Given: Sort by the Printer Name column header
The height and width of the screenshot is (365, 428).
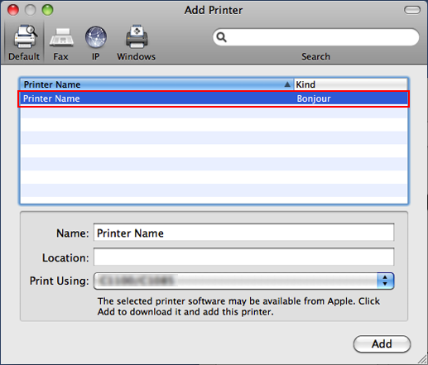Looking at the screenshot, I should point(156,84).
